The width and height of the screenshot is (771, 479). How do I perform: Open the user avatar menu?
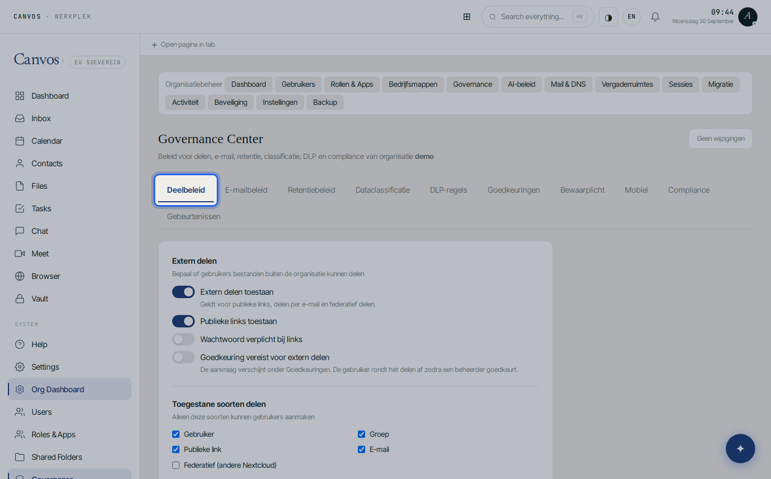click(x=748, y=17)
